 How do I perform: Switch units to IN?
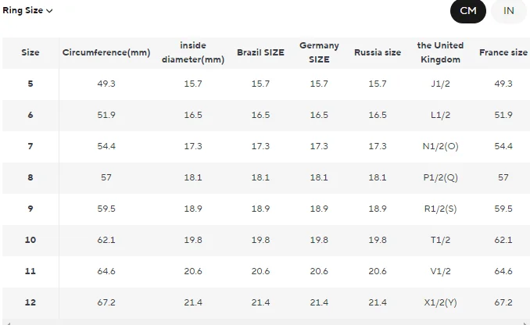click(x=509, y=11)
